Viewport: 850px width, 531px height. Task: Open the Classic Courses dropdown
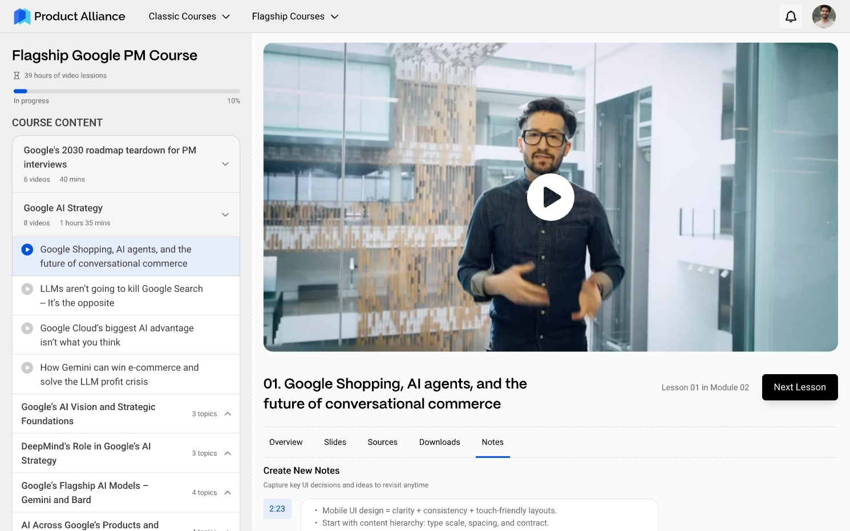189,16
